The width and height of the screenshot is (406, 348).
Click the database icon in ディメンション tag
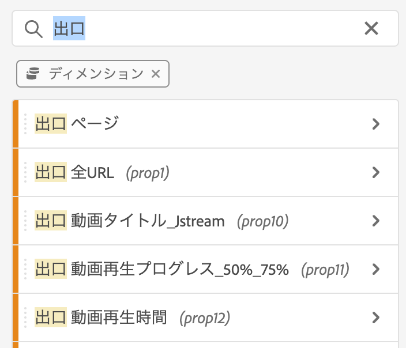(x=33, y=74)
